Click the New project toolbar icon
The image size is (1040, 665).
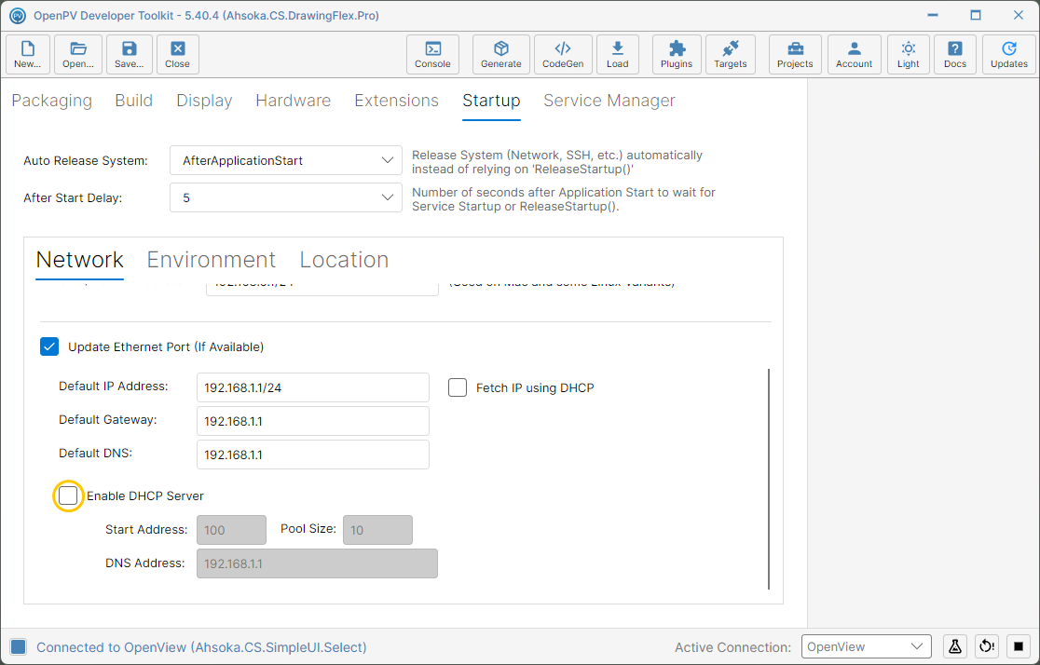coord(28,54)
